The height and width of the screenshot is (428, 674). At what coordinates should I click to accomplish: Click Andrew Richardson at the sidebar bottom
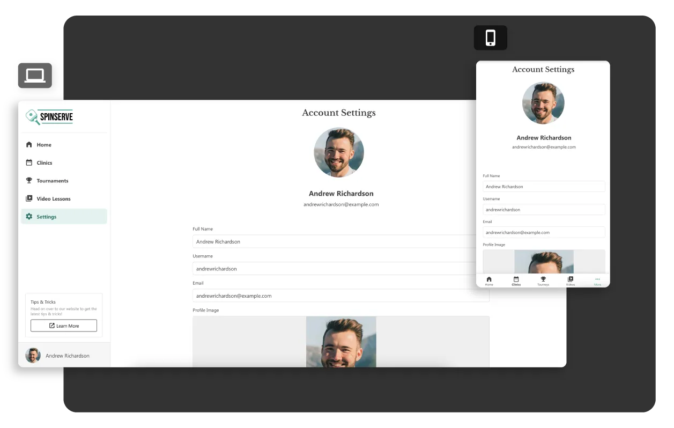59,355
